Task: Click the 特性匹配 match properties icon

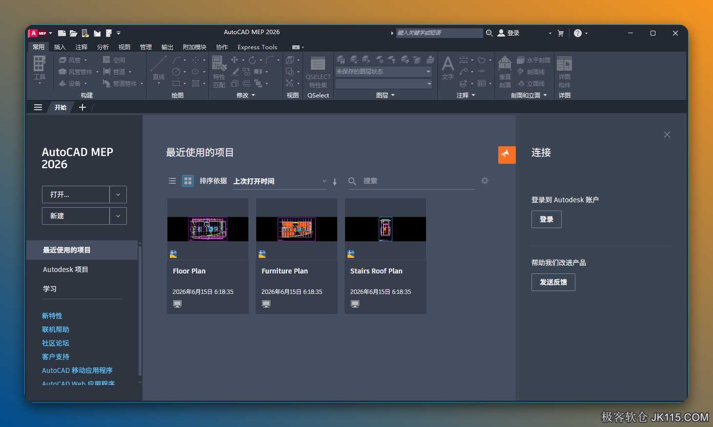Action: [219, 71]
